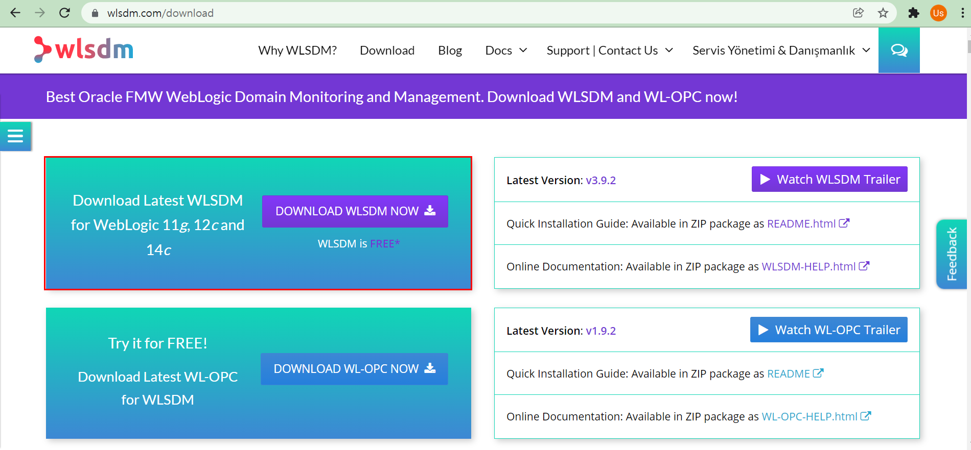
Task: Expand Support | Contact Us dropdown
Action: click(x=610, y=51)
